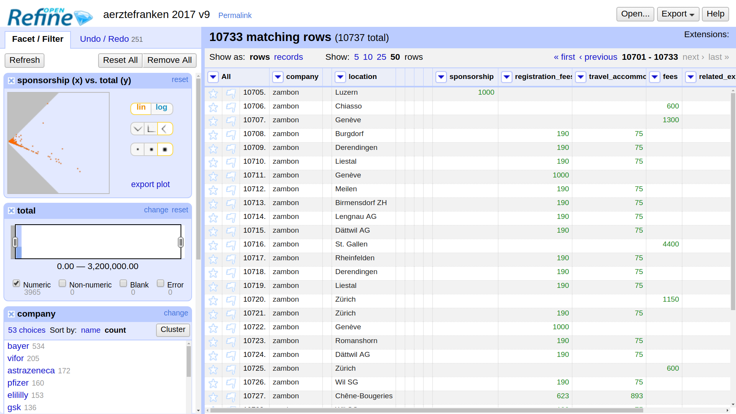Open the company column dropdown menu
The width and height of the screenshot is (736, 414).
point(278,77)
